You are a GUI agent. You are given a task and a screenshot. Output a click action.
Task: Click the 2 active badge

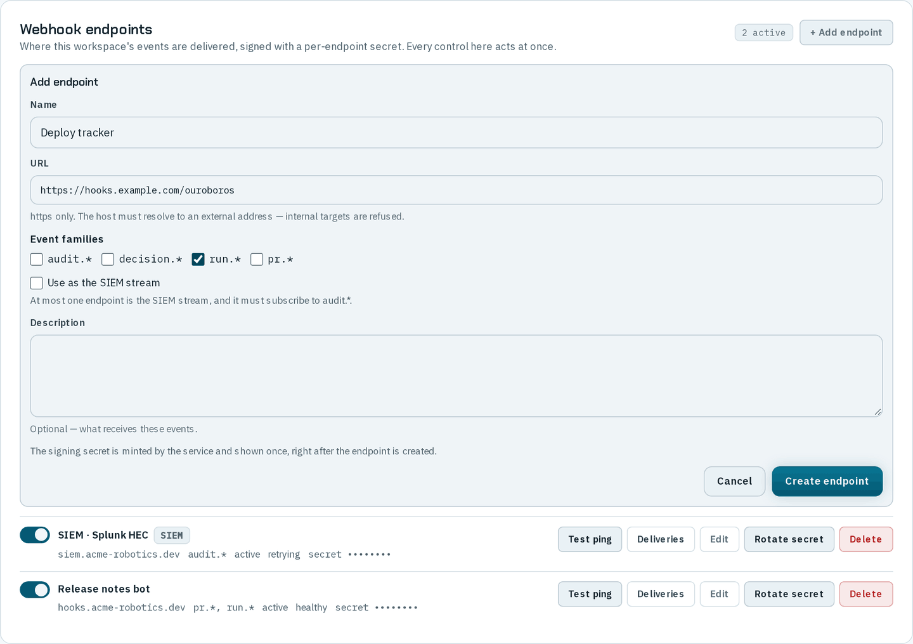point(763,32)
